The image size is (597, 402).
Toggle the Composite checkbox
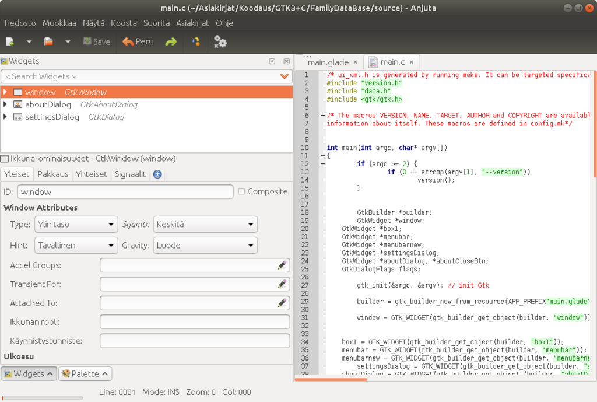241,191
